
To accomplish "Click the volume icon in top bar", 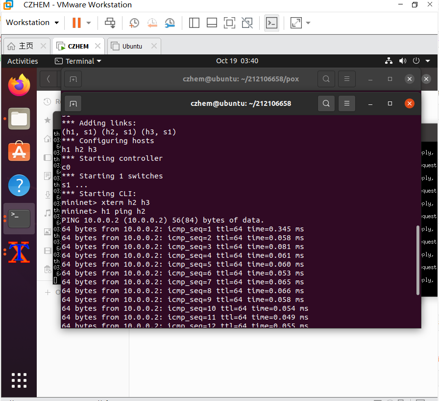I will point(403,61).
